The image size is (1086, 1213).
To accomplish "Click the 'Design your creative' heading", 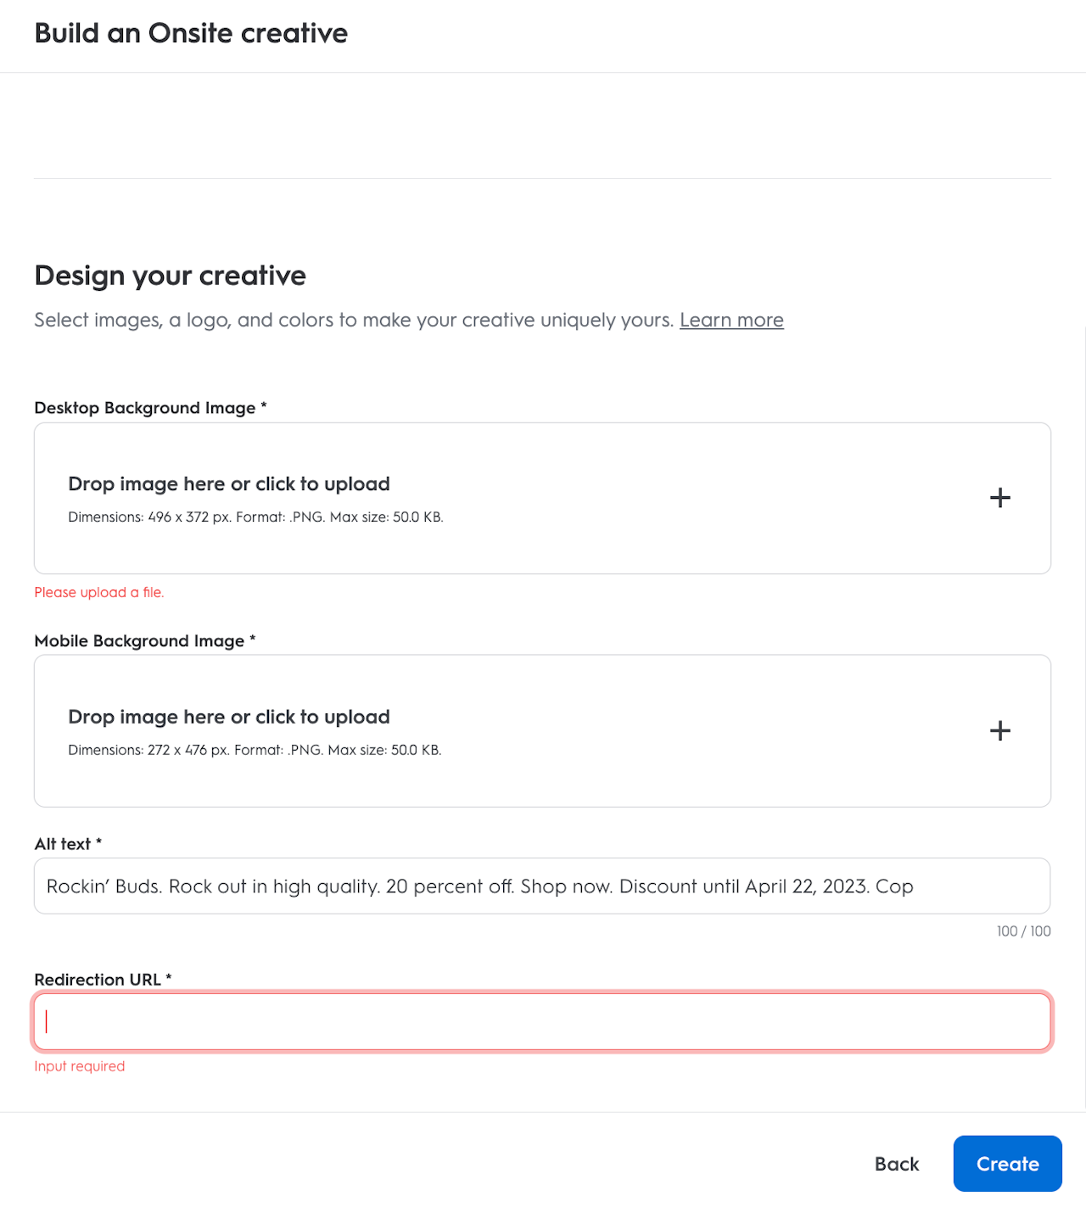I will 171,276.
